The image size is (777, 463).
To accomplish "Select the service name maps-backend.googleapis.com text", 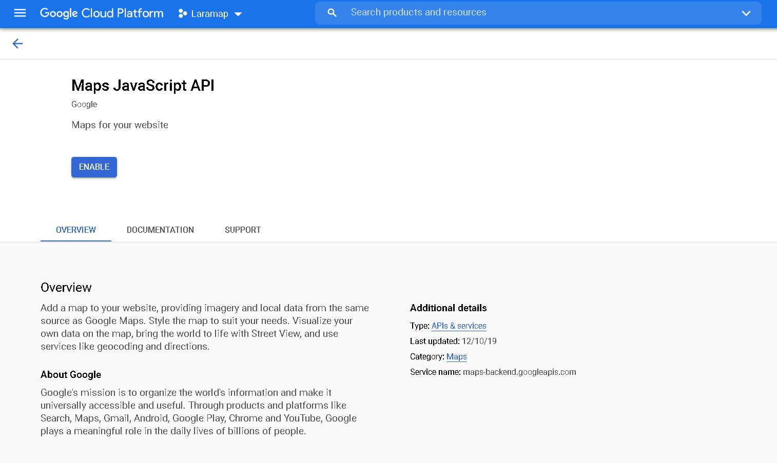I will click(x=519, y=372).
